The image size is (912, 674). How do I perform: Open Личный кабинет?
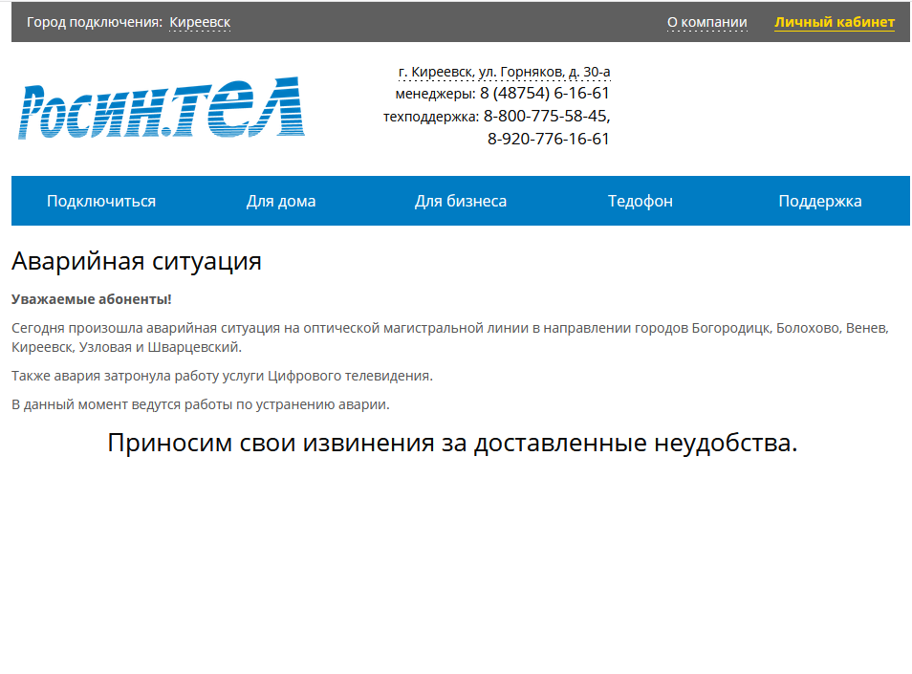(834, 22)
